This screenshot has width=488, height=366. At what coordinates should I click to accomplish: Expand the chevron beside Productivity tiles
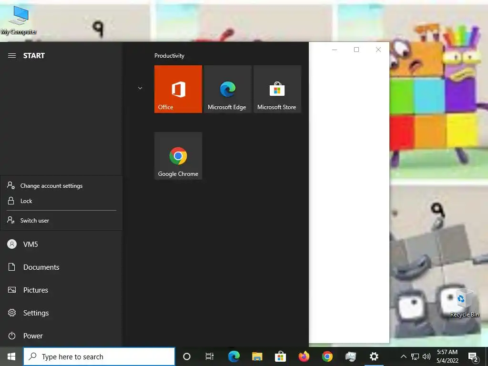coord(140,88)
